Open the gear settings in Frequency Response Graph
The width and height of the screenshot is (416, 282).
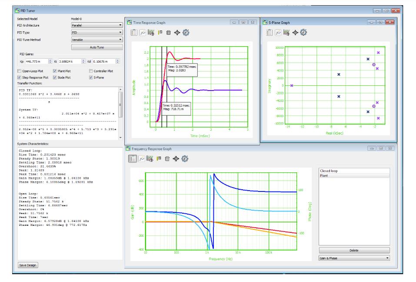click(x=184, y=158)
